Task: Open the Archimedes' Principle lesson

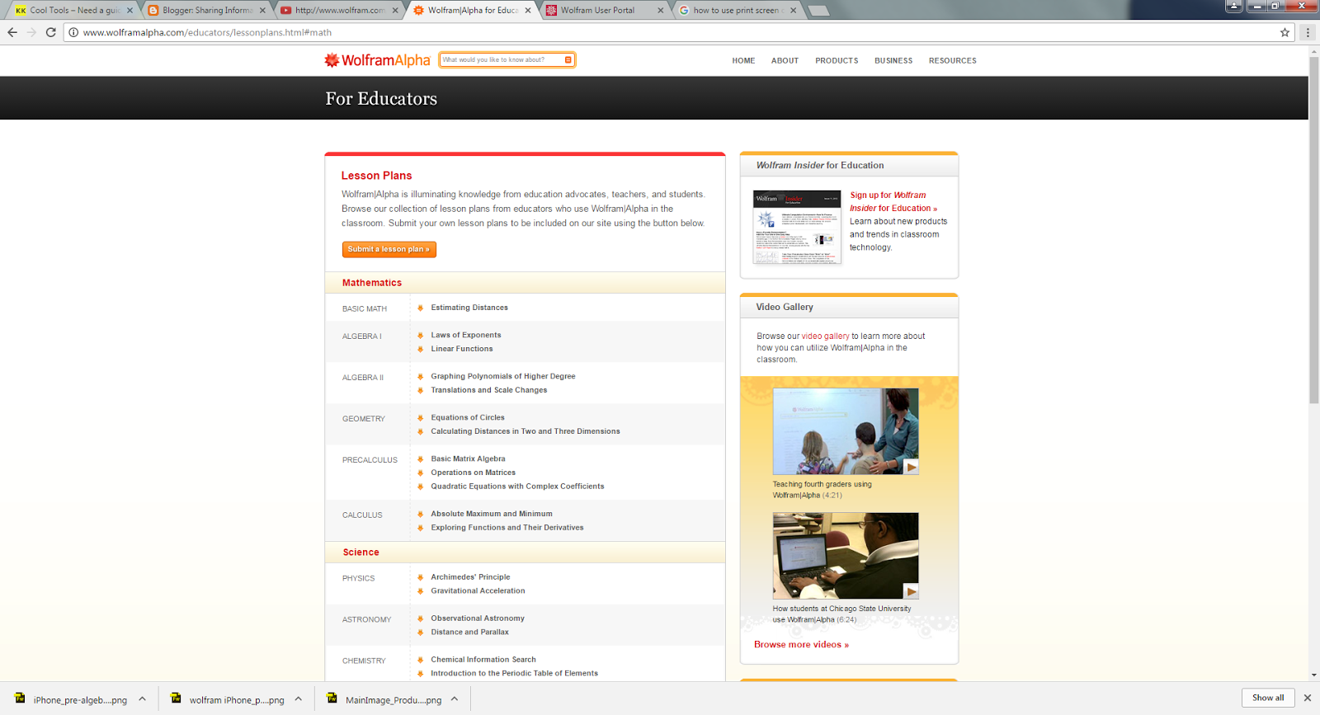Action: point(470,577)
